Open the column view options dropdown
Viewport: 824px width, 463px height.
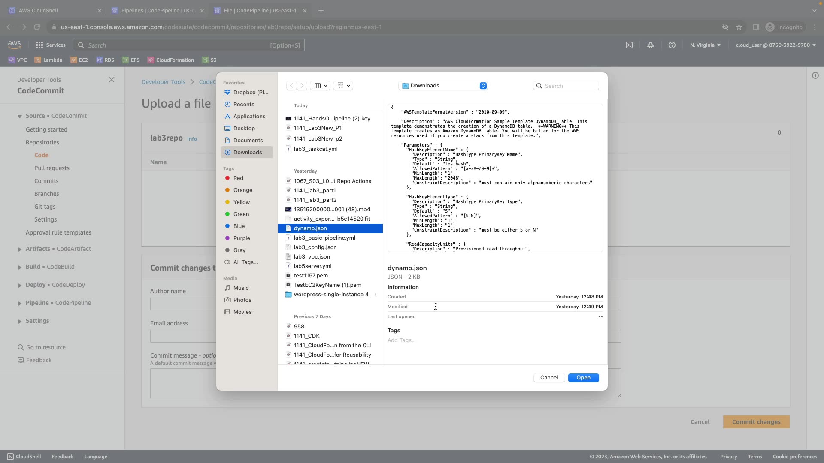321,86
